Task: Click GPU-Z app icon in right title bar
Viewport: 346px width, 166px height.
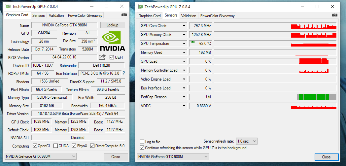Action: 140,7
